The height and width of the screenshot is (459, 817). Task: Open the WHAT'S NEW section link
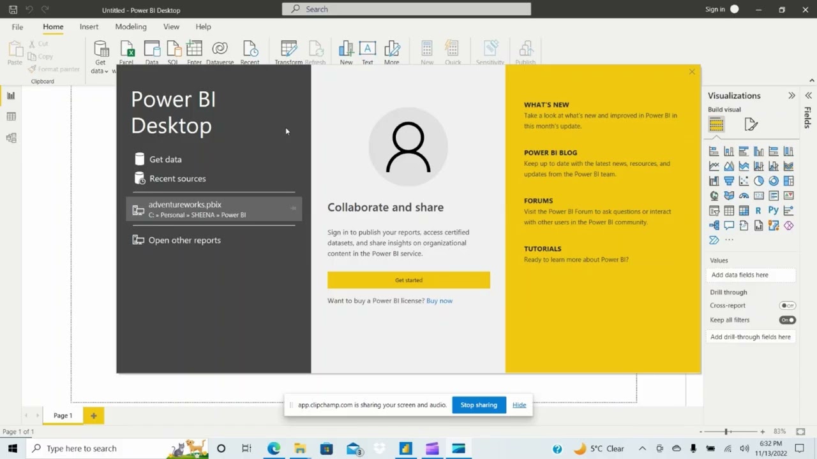coord(546,105)
